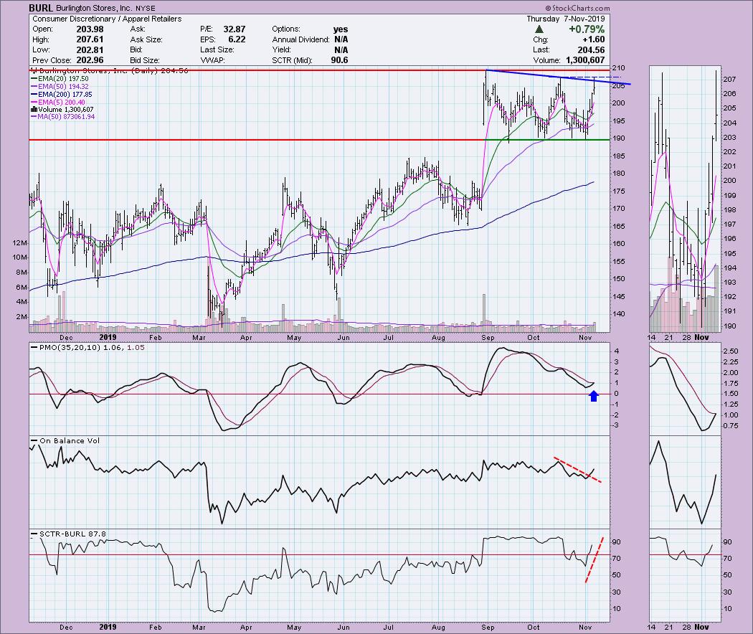Click the date 'Thursday 7-Nov-2019'
This screenshot has height=634, width=753.
(565, 19)
